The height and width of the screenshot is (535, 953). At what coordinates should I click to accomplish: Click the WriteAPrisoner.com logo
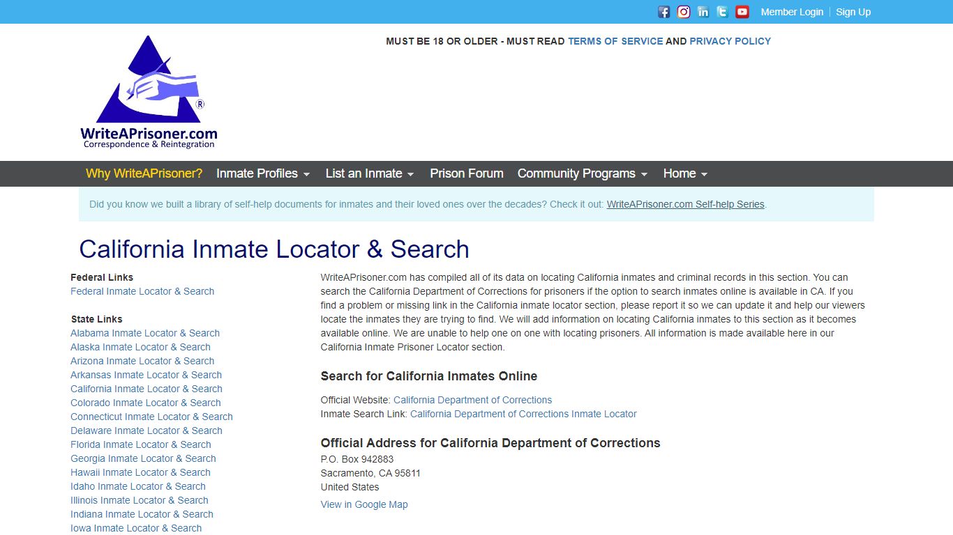(149, 92)
